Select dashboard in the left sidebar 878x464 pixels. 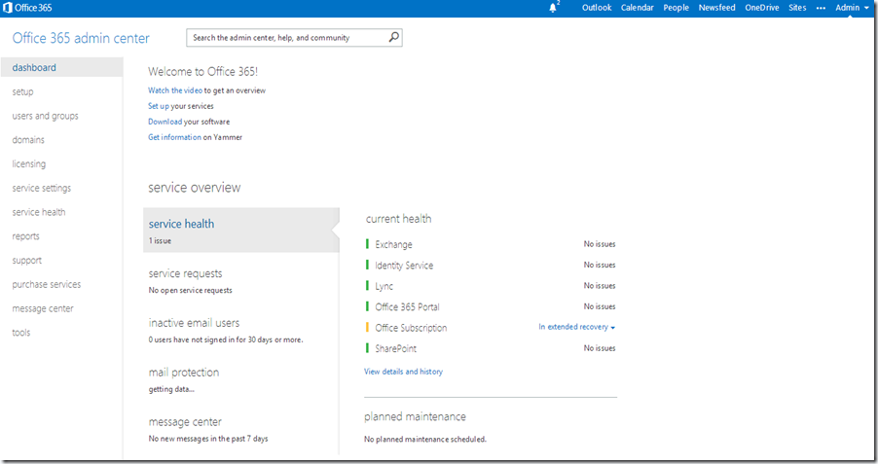tap(61, 67)
